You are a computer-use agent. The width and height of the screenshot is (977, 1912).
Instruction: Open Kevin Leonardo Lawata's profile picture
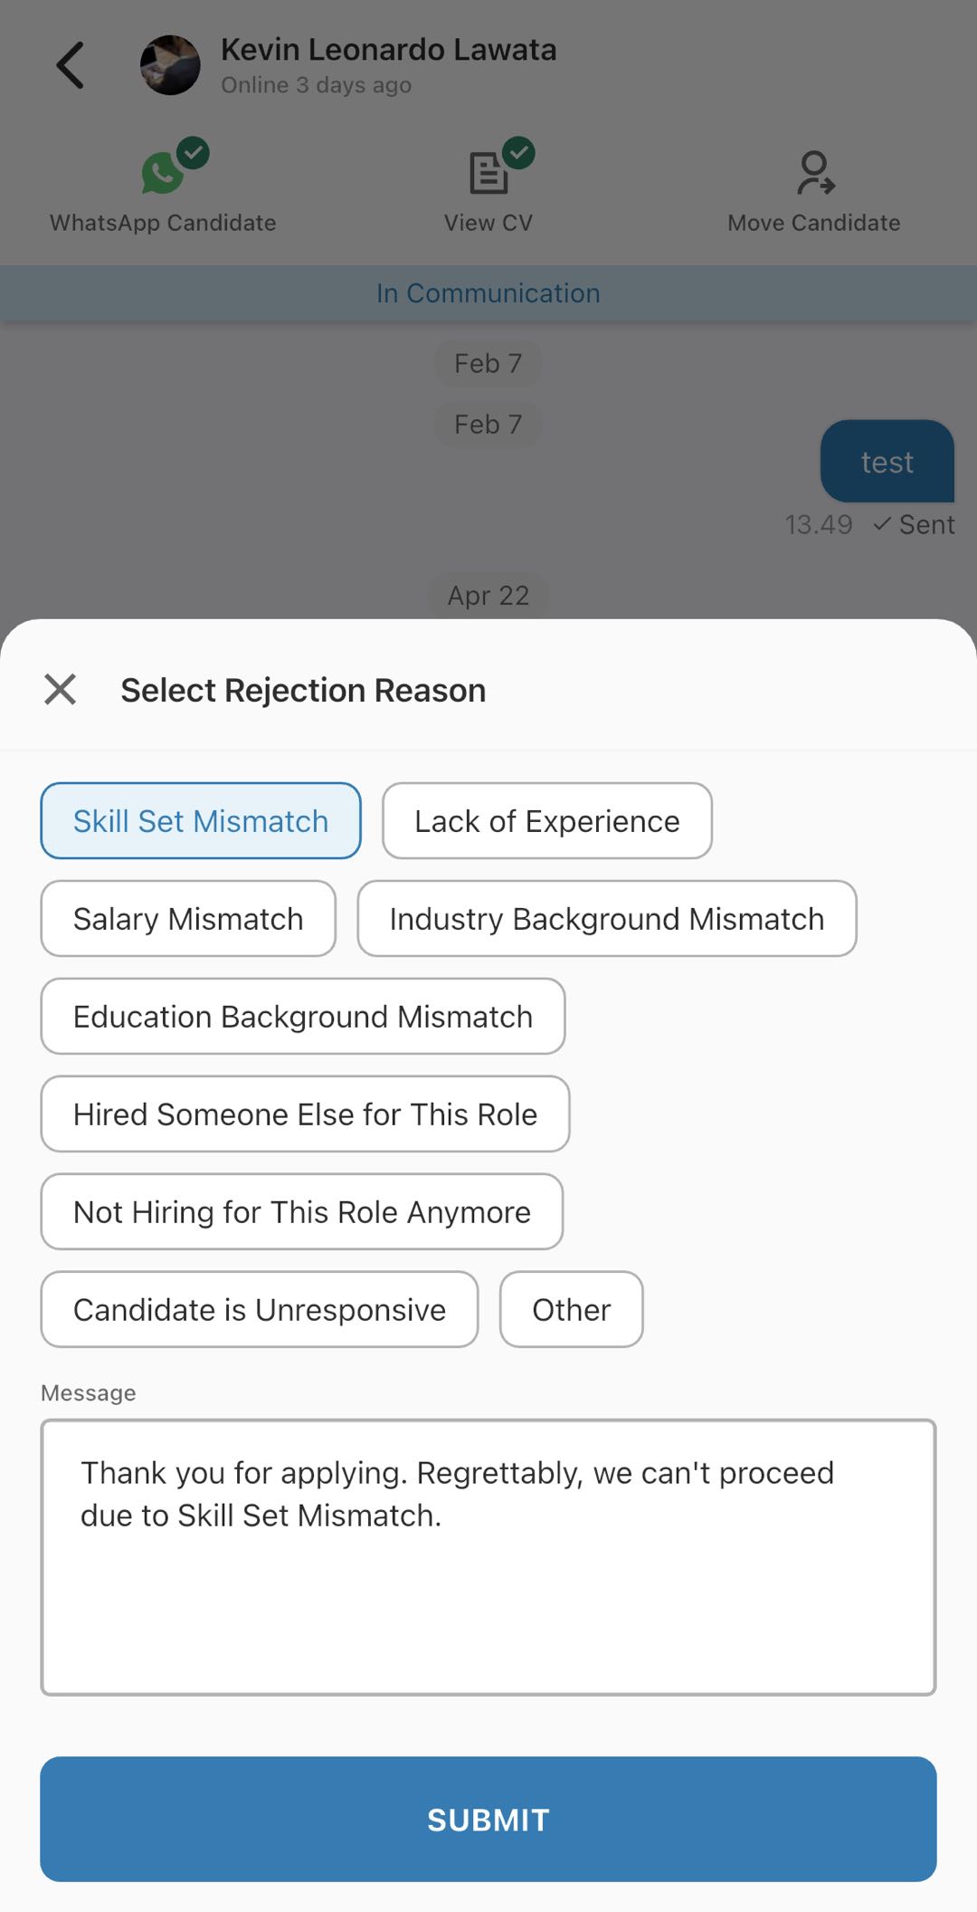click(x=170, y=65)
